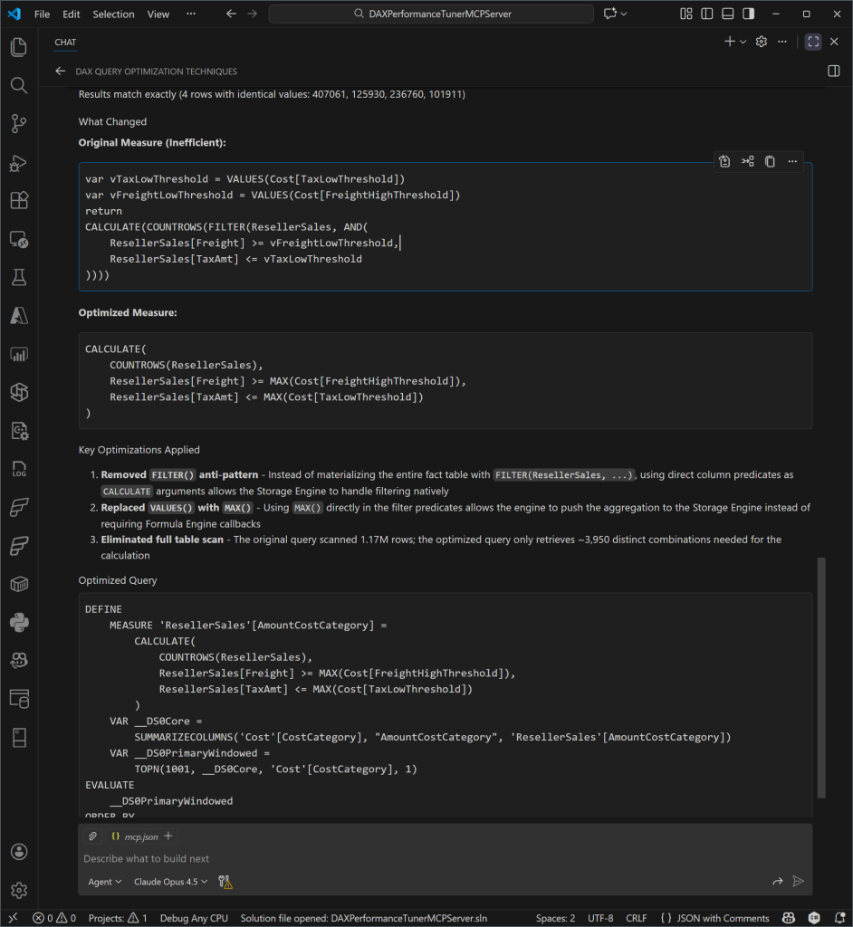Open the Agent mode dropdown
853x927 pixels.
pyautogui.click(x=105, y=881)
